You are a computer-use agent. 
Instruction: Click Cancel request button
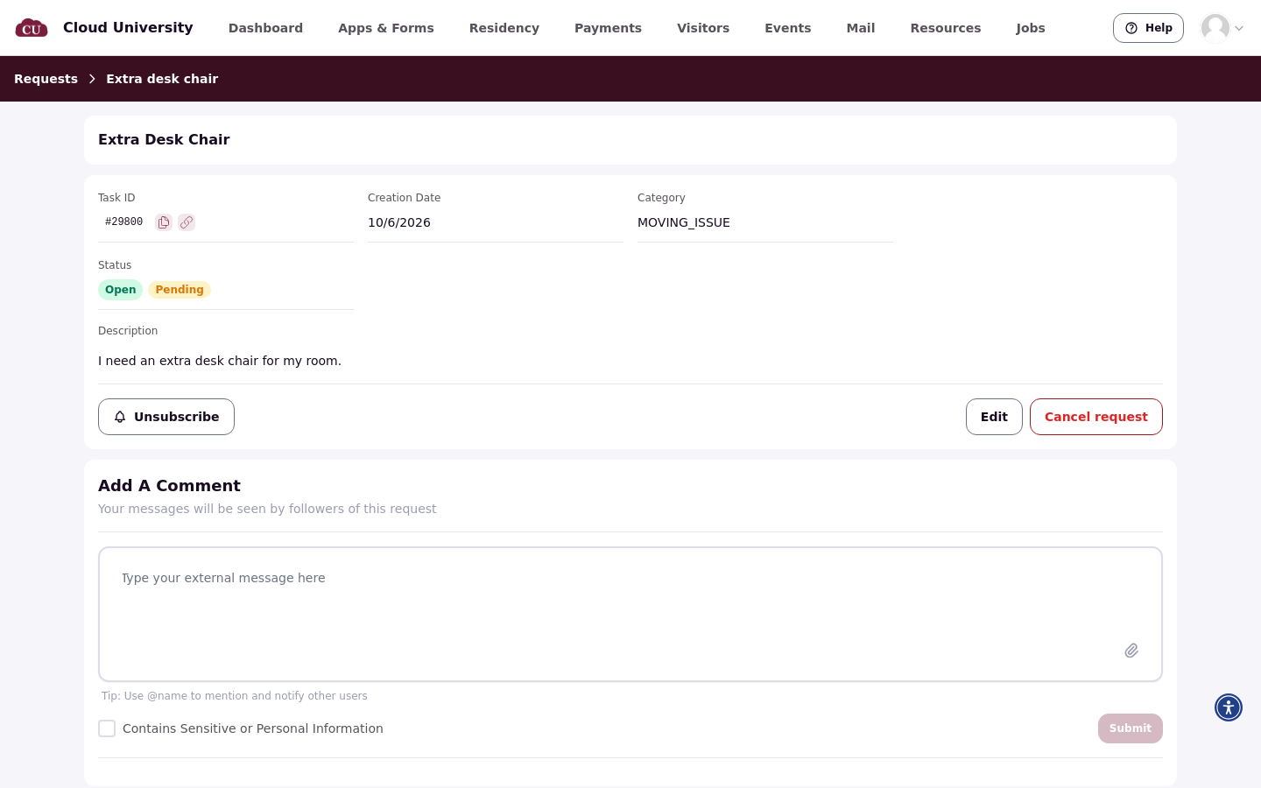tap(1096, 417)
